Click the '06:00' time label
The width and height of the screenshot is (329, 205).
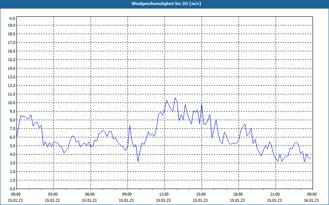(x=89, y=194)
